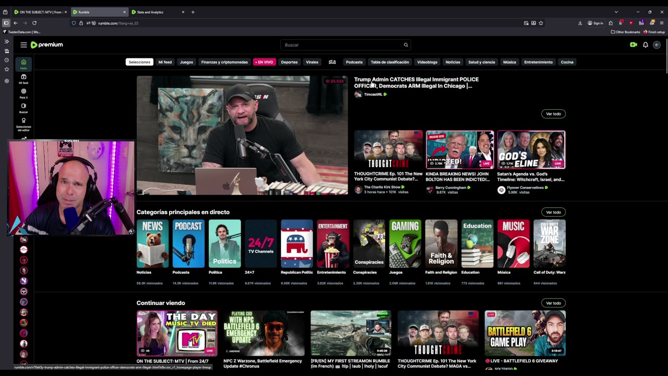Click Ver todo beside the featured video

pyautogui.click(x=553, y=114)
